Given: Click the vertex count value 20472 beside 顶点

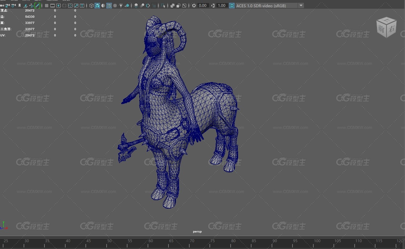Looking at the screenshot, I should (x=30, y=11).
